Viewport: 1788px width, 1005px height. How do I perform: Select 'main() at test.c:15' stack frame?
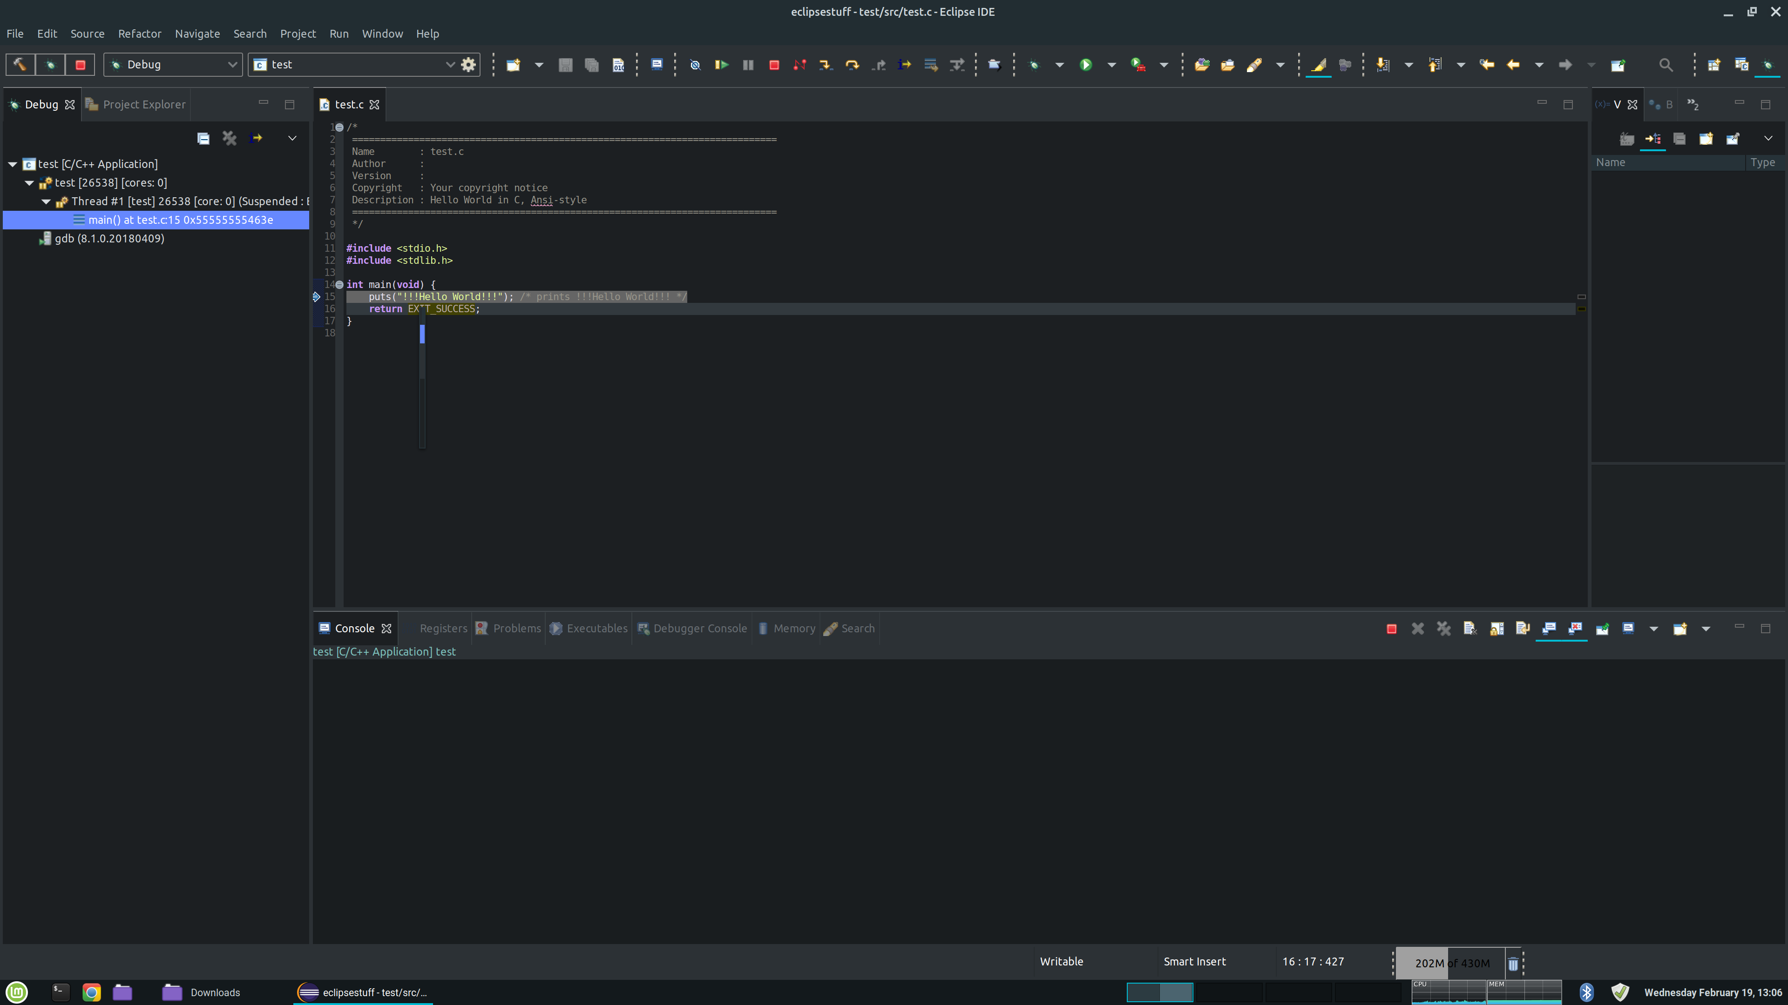[156, 220]
